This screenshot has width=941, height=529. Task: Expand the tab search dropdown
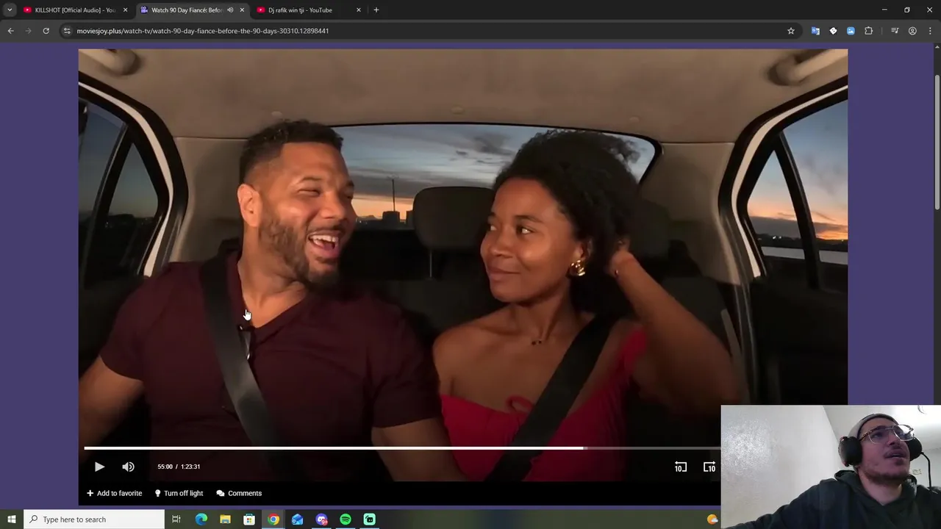[10, 10]
